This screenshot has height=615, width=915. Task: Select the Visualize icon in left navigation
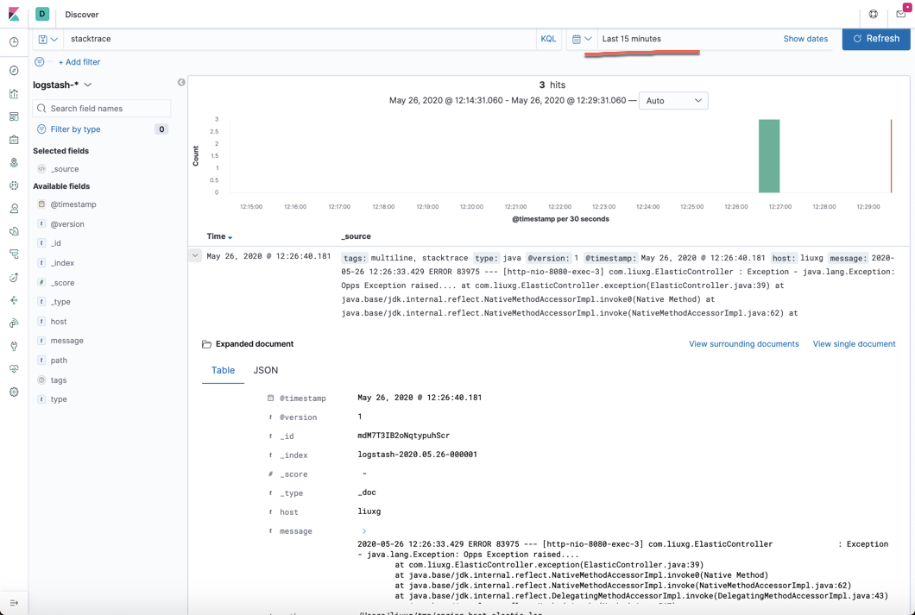(12, 91)
